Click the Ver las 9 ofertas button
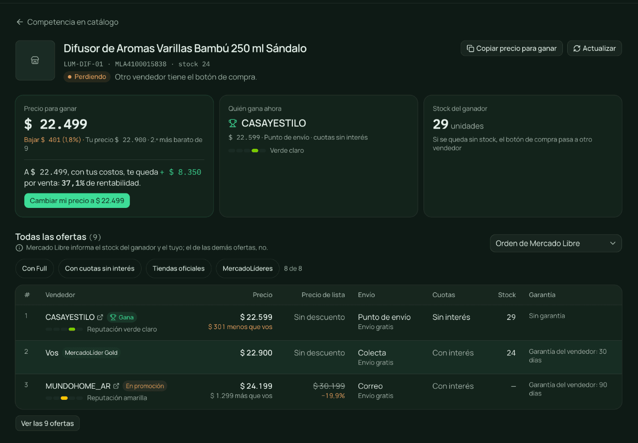 [48, 423]
